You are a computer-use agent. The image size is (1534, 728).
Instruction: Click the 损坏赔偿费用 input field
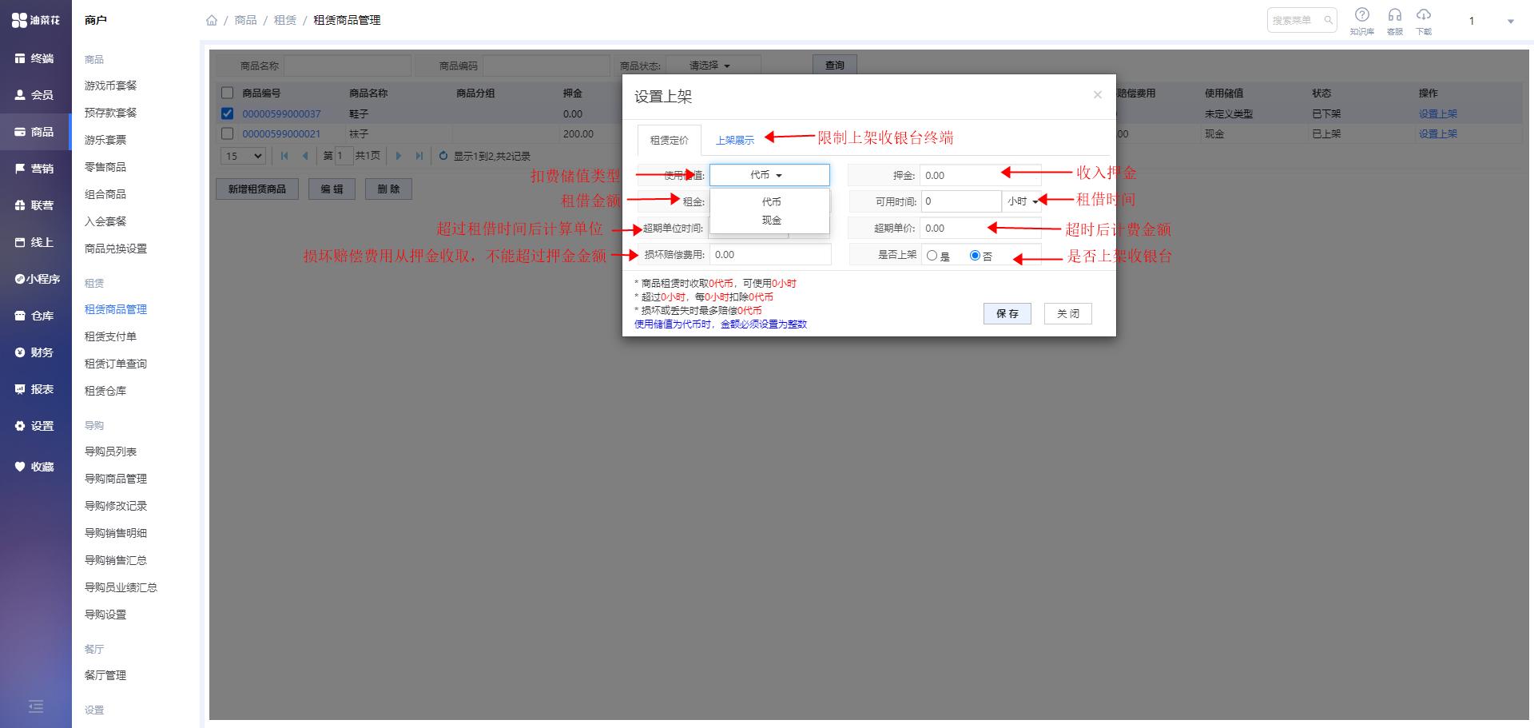[x=770, y=255]
